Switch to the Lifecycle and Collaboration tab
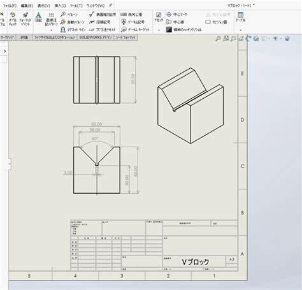 [x=55, y=38]
